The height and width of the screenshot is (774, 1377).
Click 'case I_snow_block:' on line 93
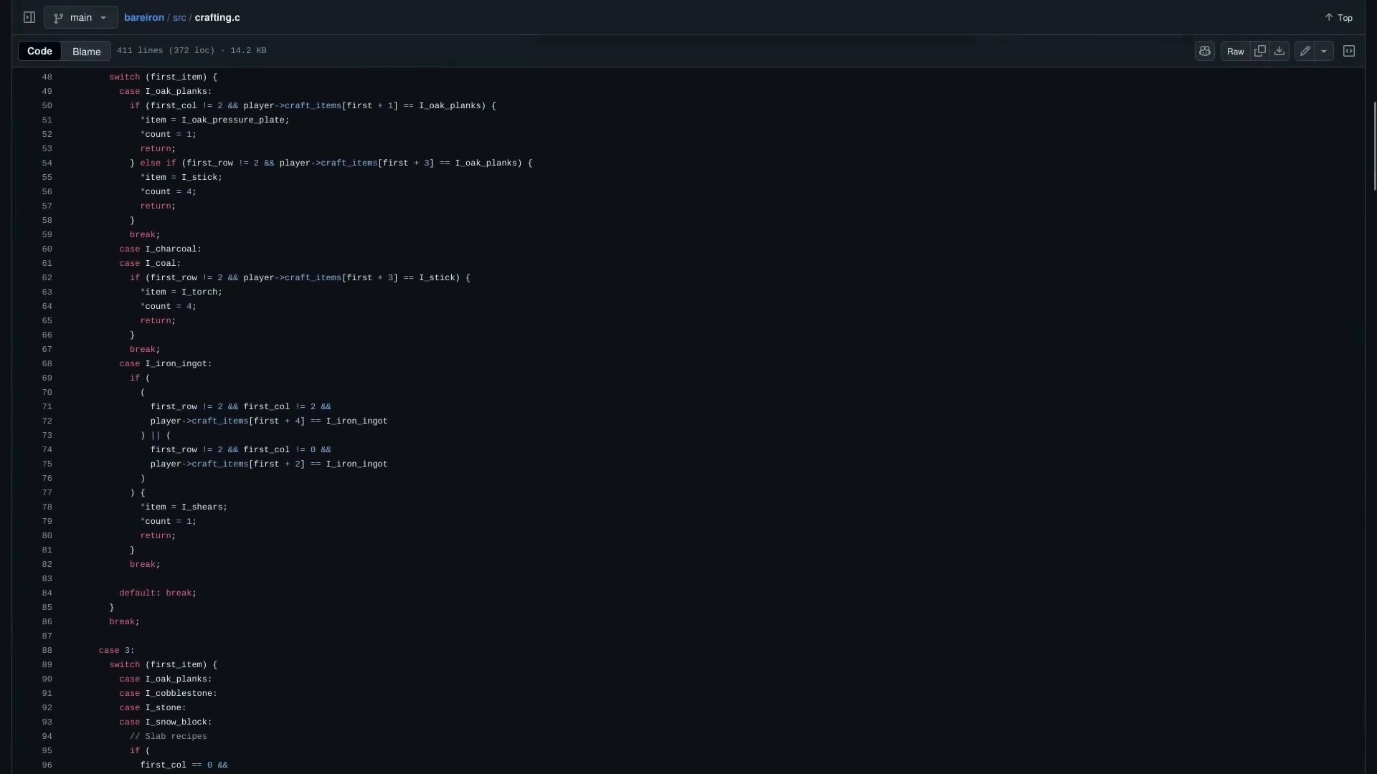coord(166,722)
